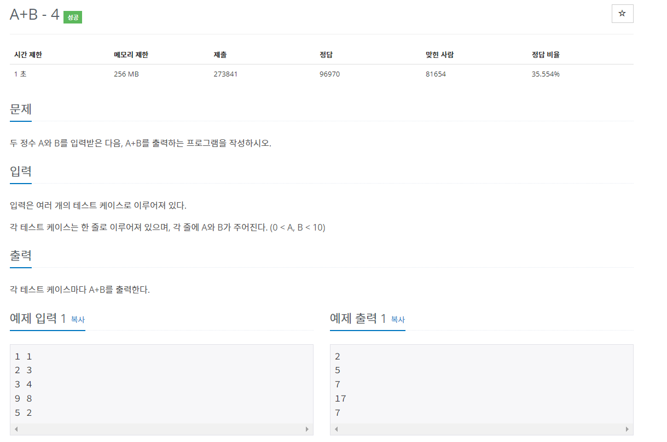
Task: Click left scroll arrow of example input box
Action: tap(16, 429)
